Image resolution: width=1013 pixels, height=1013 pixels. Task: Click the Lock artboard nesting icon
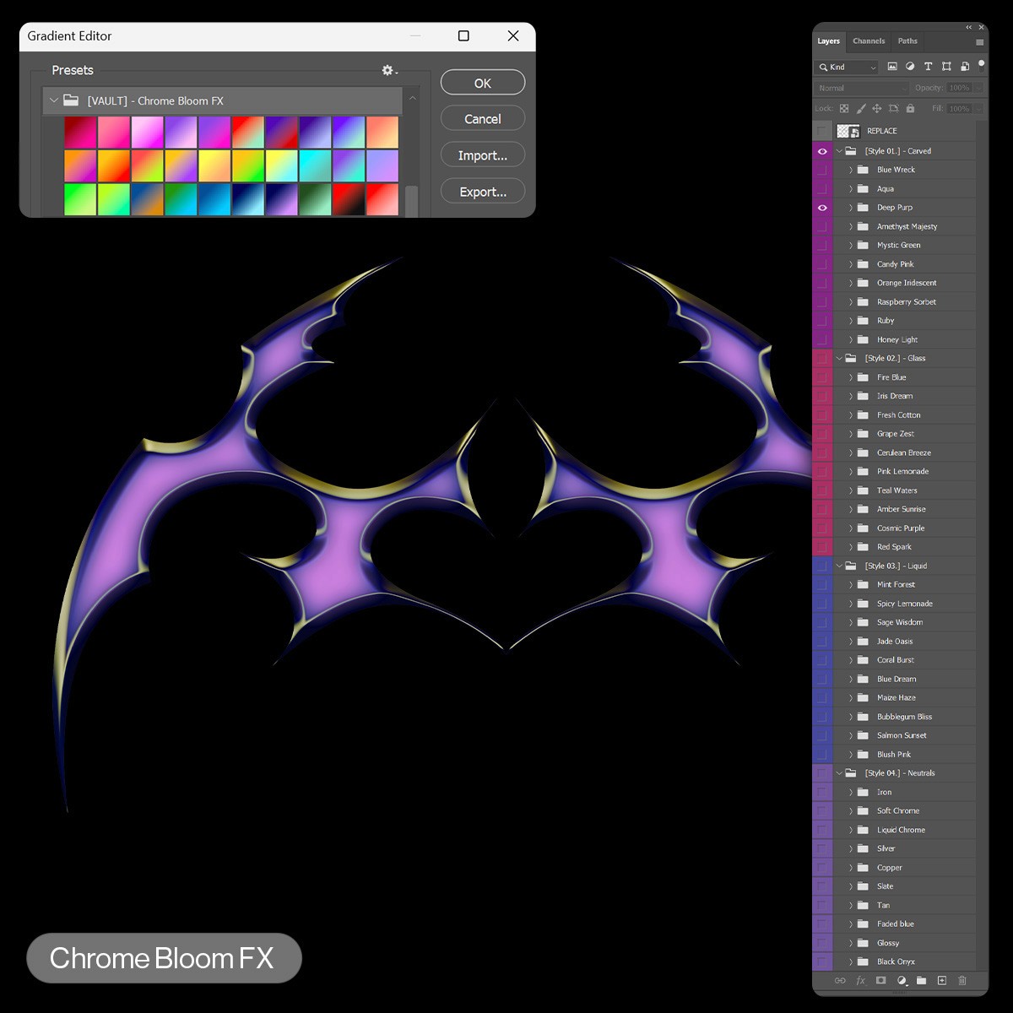tap(894, 109)
